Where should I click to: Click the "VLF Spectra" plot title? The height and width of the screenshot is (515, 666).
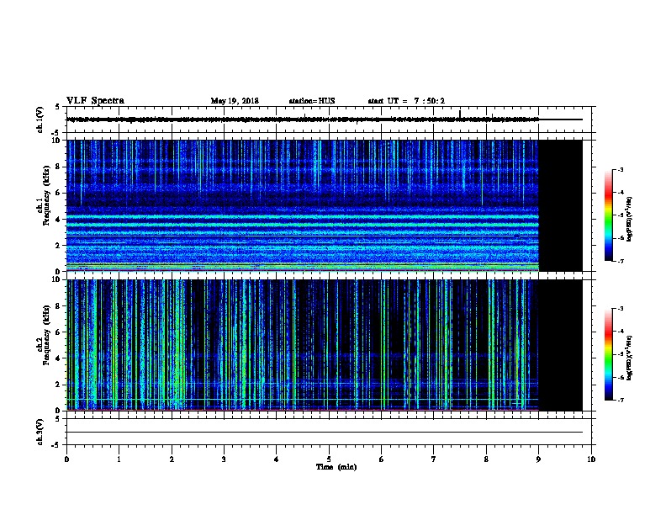(95, 101)
